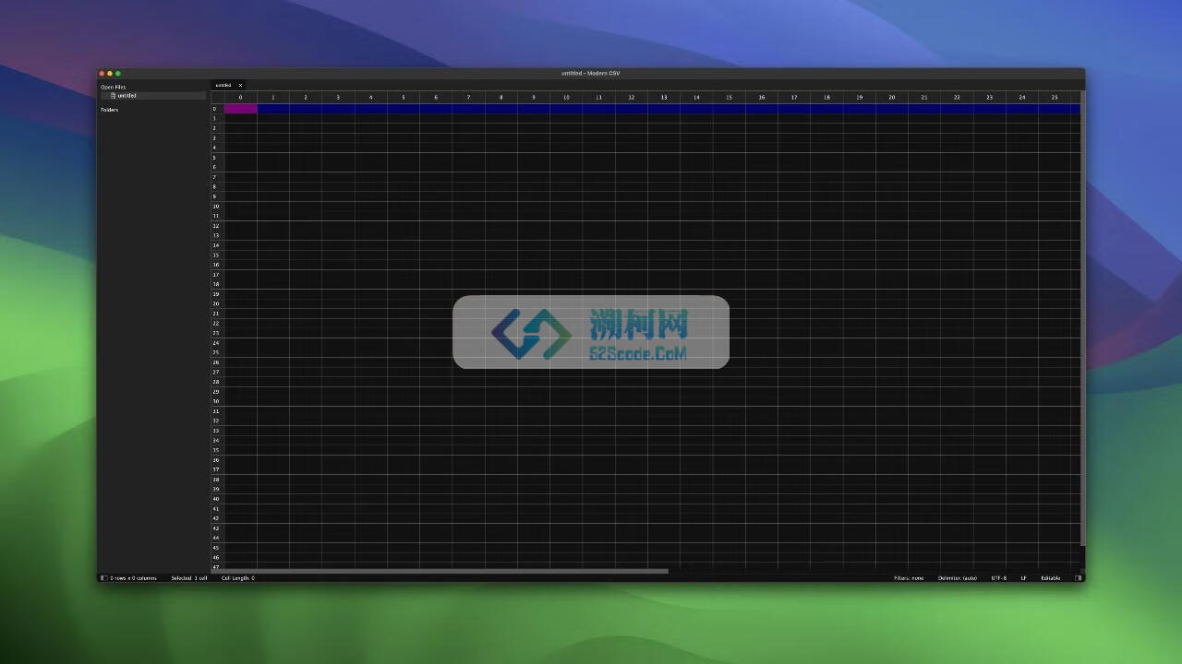This screenshot has width=1182, height=664.
Task: Click the Open Files section heading
Action: tap(113, 87)
